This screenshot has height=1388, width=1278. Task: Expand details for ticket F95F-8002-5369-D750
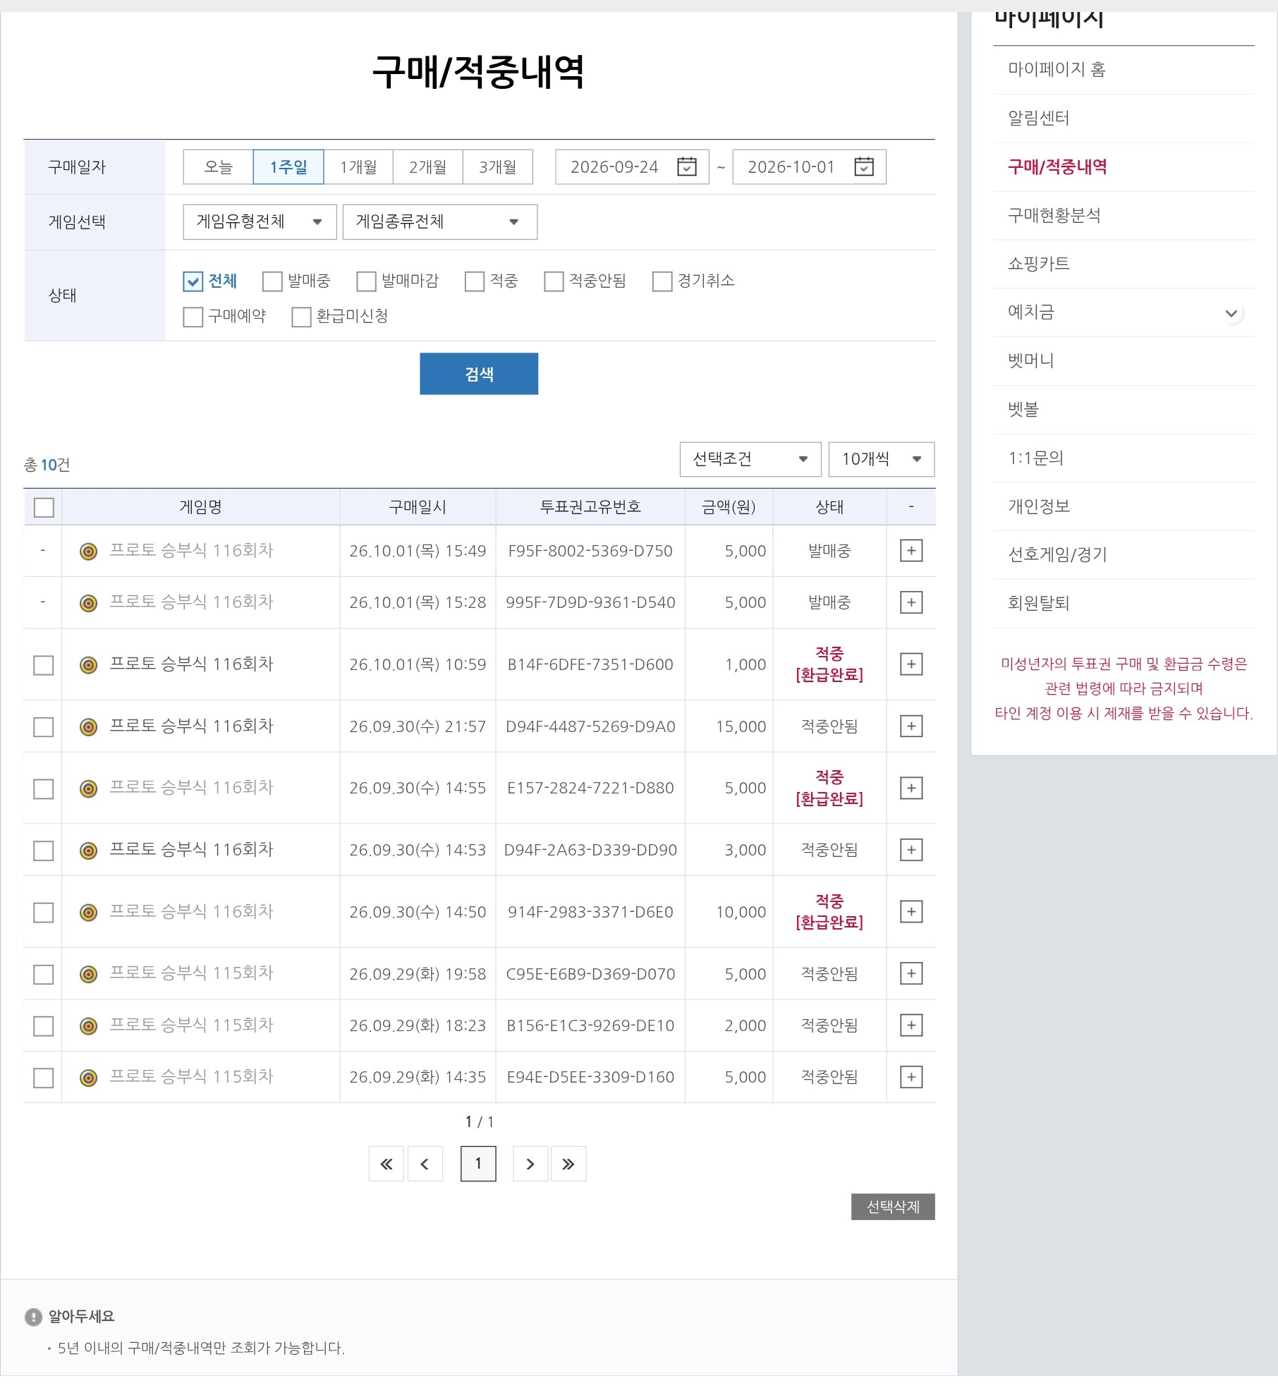pos(911,551)
